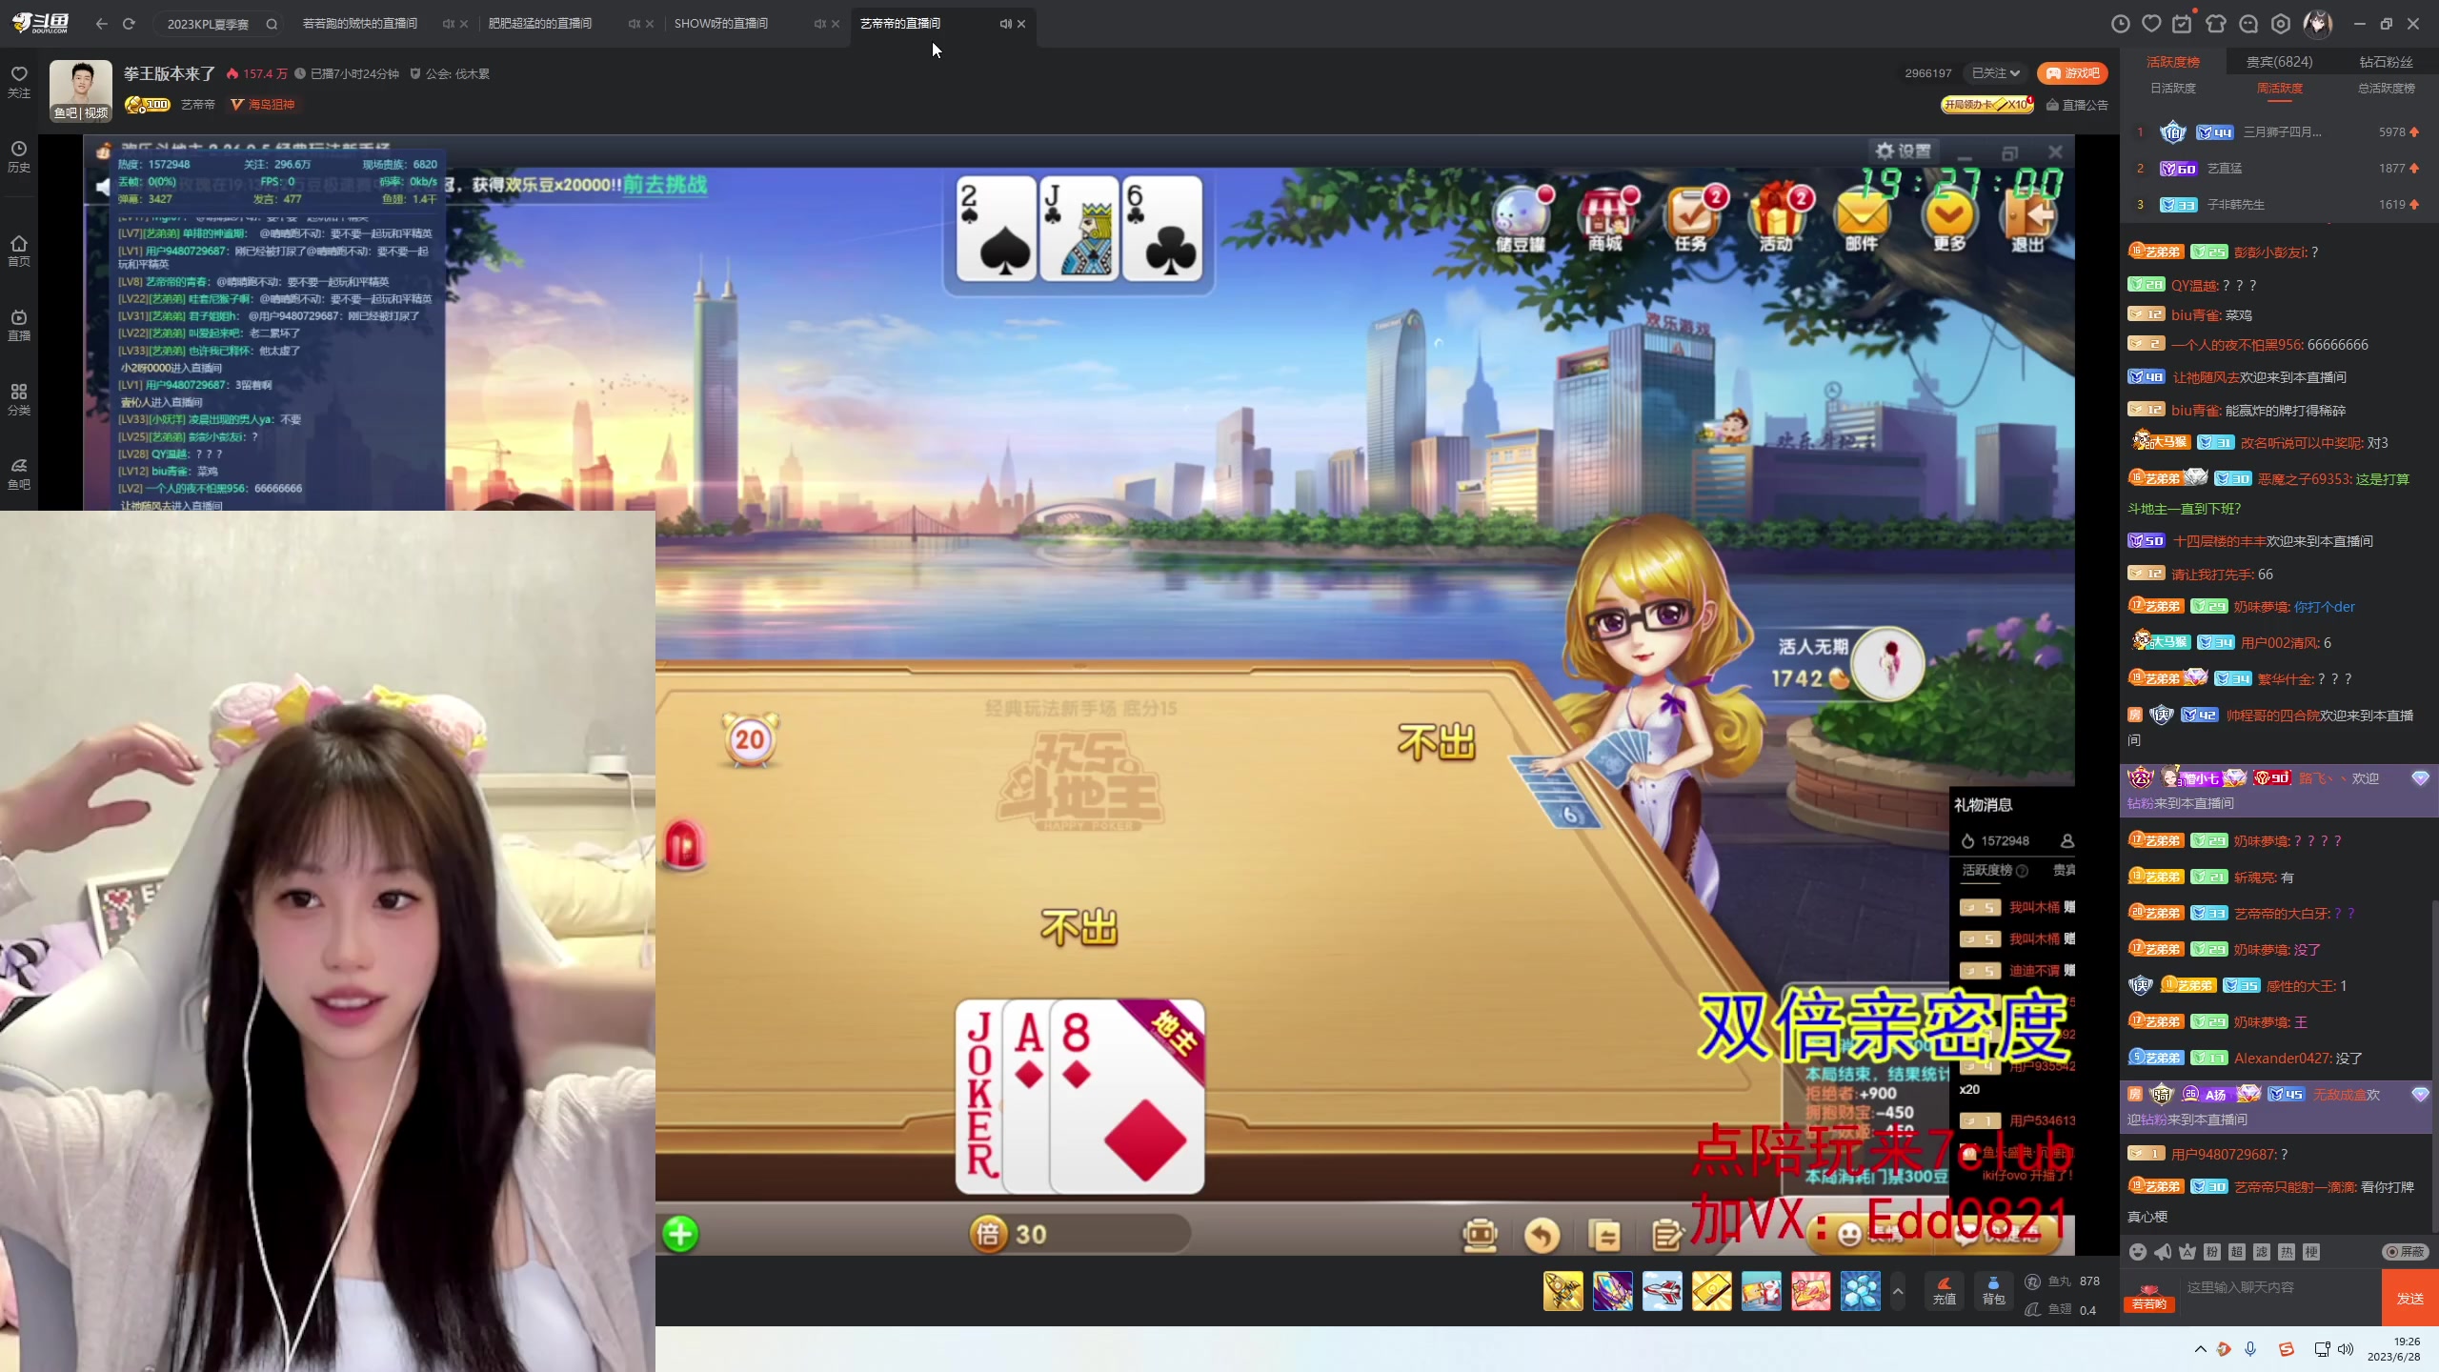2439x1372 pixels.
Task: Send the blue ice crystals gift
Action: 1861,1291
